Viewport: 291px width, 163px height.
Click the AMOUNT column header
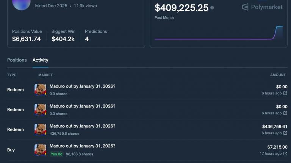(x=278, y=75)
